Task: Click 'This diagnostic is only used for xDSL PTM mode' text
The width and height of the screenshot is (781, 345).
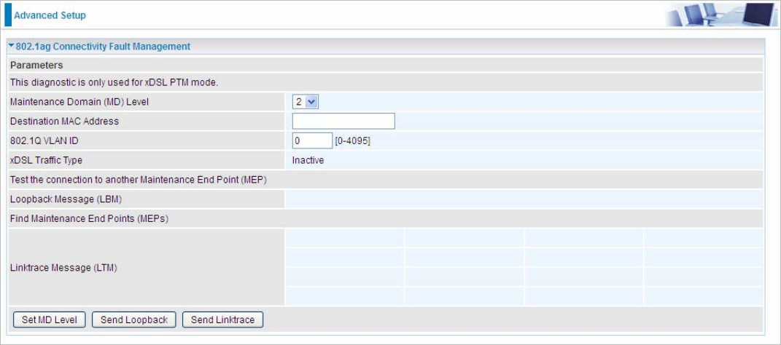Action: tap(114, 83)
